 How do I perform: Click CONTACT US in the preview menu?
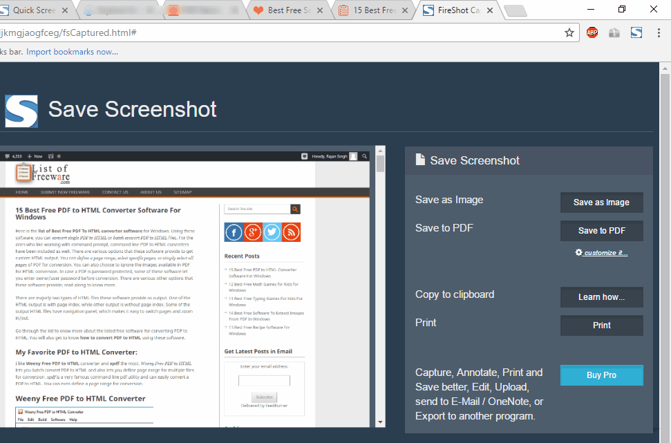[x=115, y=192]
